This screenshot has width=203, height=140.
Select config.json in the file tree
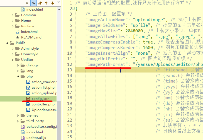click(40, 99)
